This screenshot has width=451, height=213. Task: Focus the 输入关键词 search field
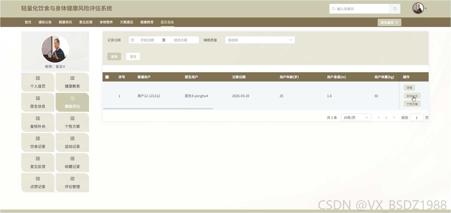point(359,9)
